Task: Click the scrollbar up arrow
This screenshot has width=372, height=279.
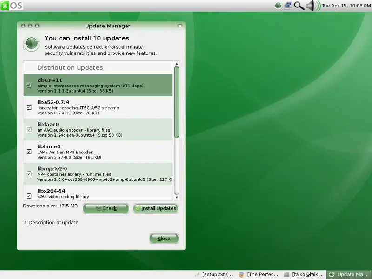Action: click(x=177, y=64)
